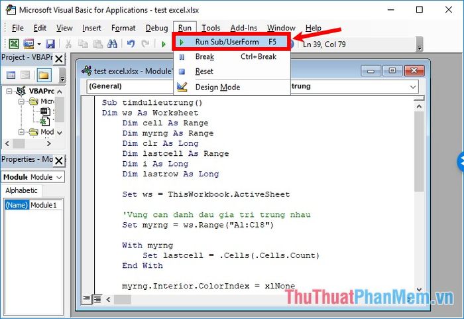Collapse the Microsoft Excel Objects folder node

(x=21, y=101)
